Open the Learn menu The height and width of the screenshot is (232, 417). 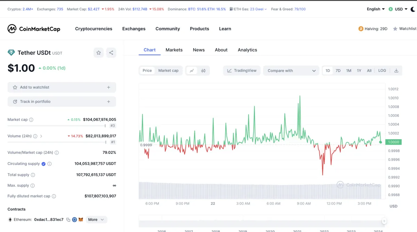225,29
